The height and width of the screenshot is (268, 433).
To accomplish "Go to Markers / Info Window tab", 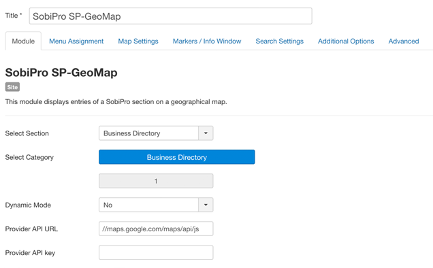I will tap(207, 41).
